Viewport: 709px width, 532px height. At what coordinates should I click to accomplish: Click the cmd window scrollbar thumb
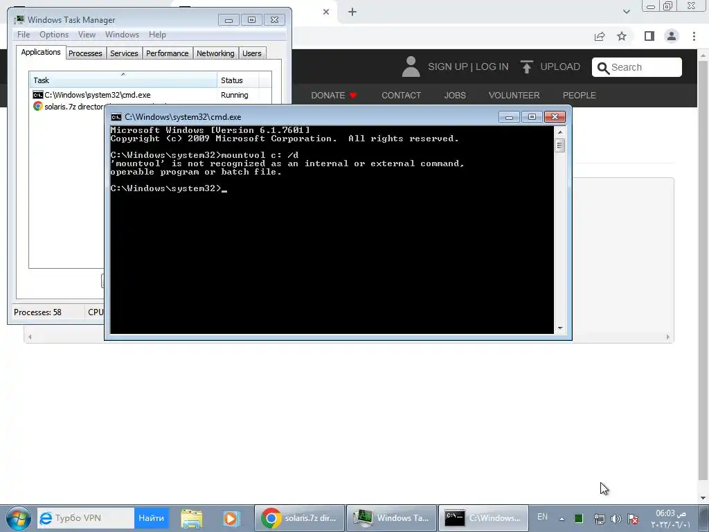pyautogui.click(x=560, y=145)
